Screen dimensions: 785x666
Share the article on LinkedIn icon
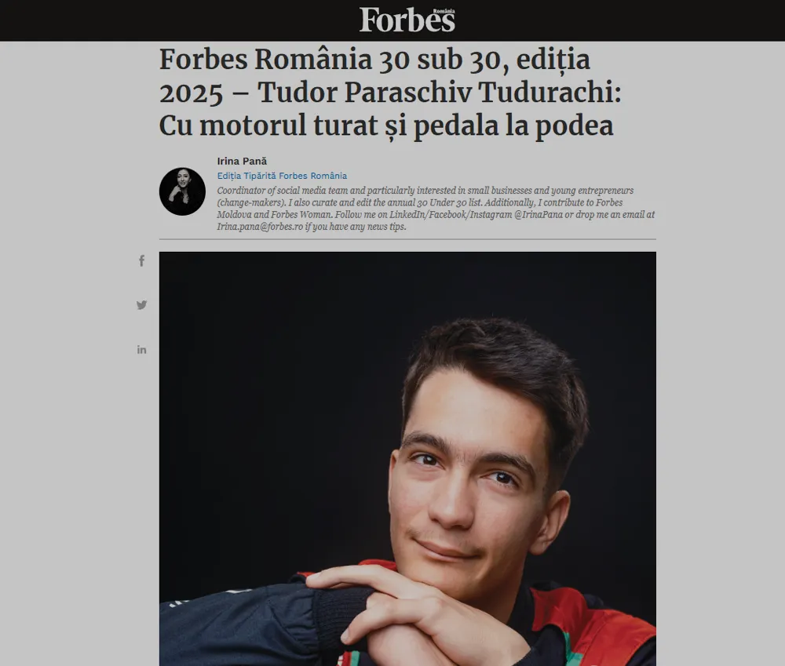(x=141, y=349)
